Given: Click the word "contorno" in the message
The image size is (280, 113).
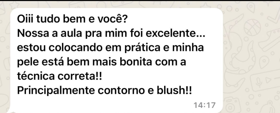Looking at the screenshot, I should click(121, 90).
